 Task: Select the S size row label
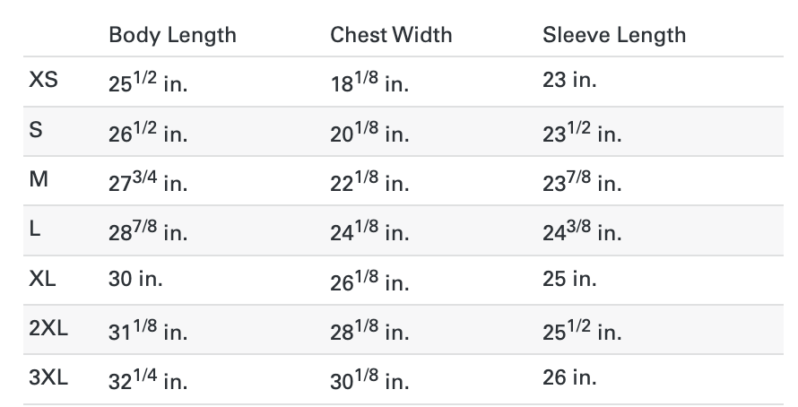click(36, 130)
